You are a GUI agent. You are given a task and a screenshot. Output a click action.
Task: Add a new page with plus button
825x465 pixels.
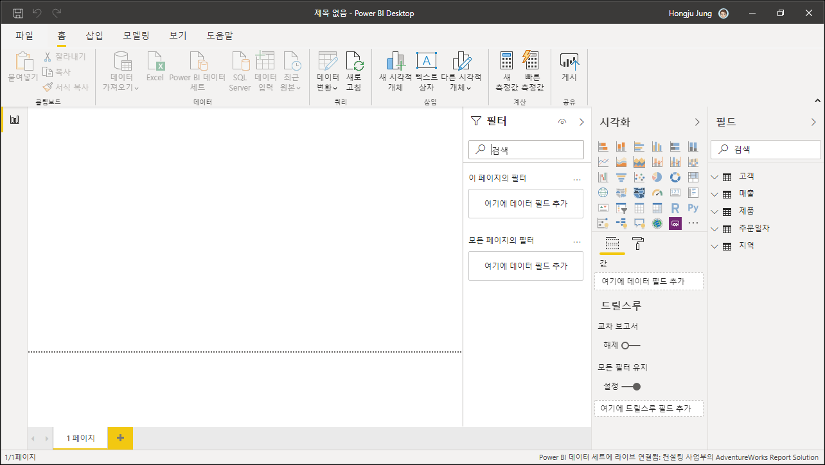pyautogui.click(x=120, y=438)
